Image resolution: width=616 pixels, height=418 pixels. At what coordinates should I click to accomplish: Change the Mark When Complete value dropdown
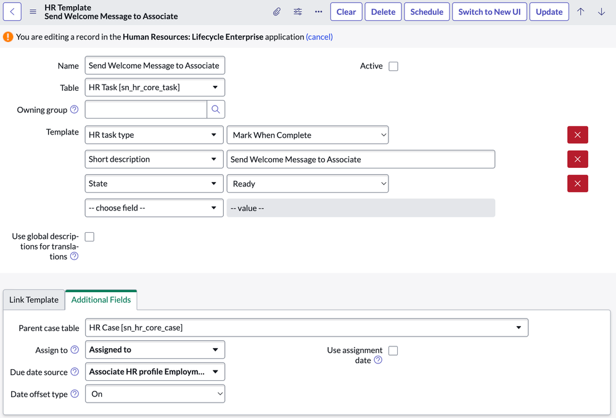[x=308, y=135]
